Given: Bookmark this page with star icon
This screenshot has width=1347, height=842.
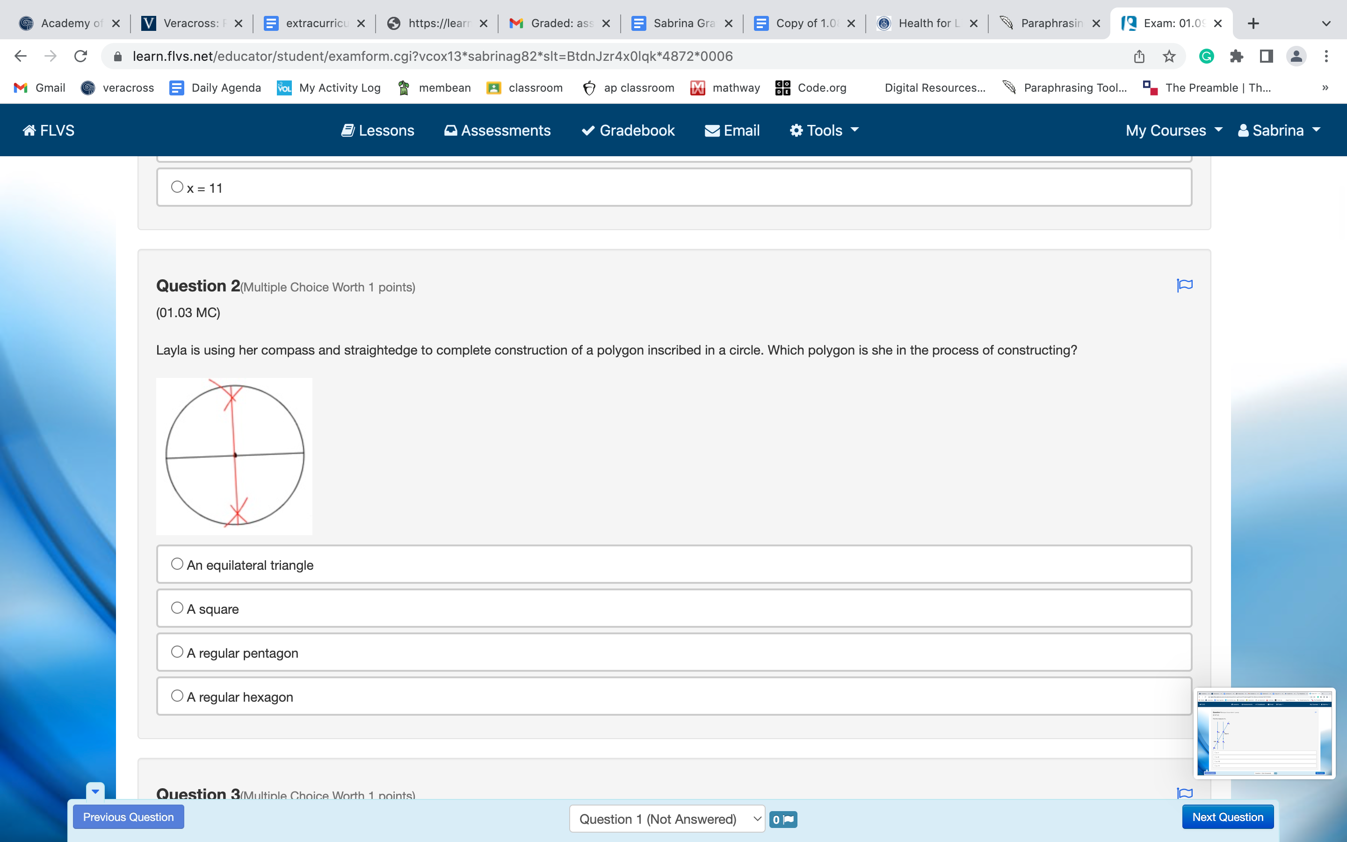Looking at the screenshot, I should pyautogui.click(x=1169, y=56).
